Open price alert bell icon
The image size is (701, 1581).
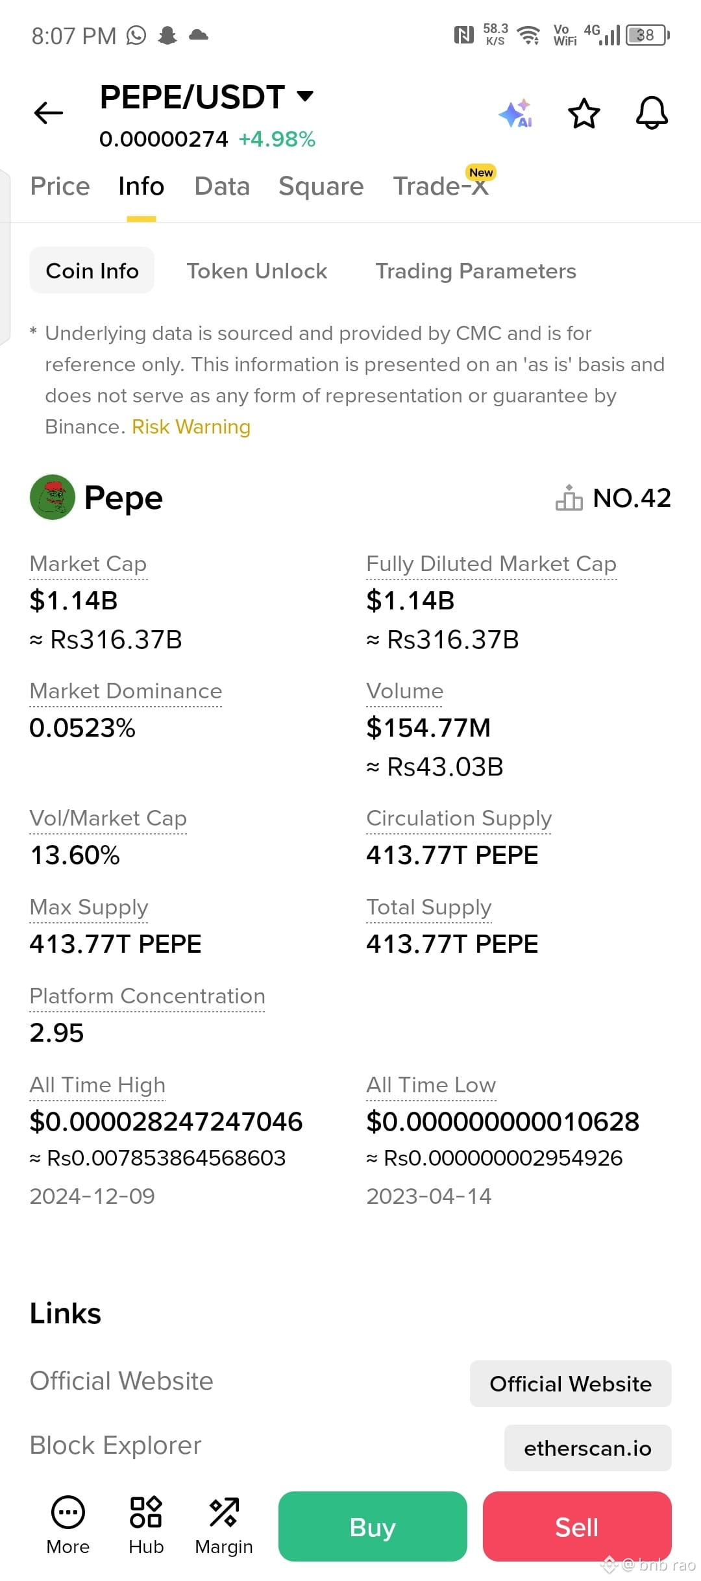tap(652, 114)
